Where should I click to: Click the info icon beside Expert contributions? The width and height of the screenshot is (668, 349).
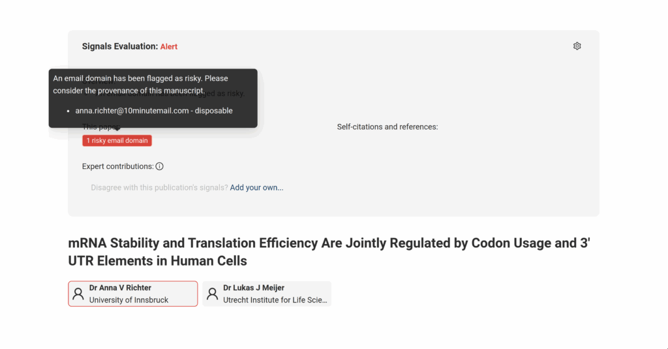(x=159, y=166)
